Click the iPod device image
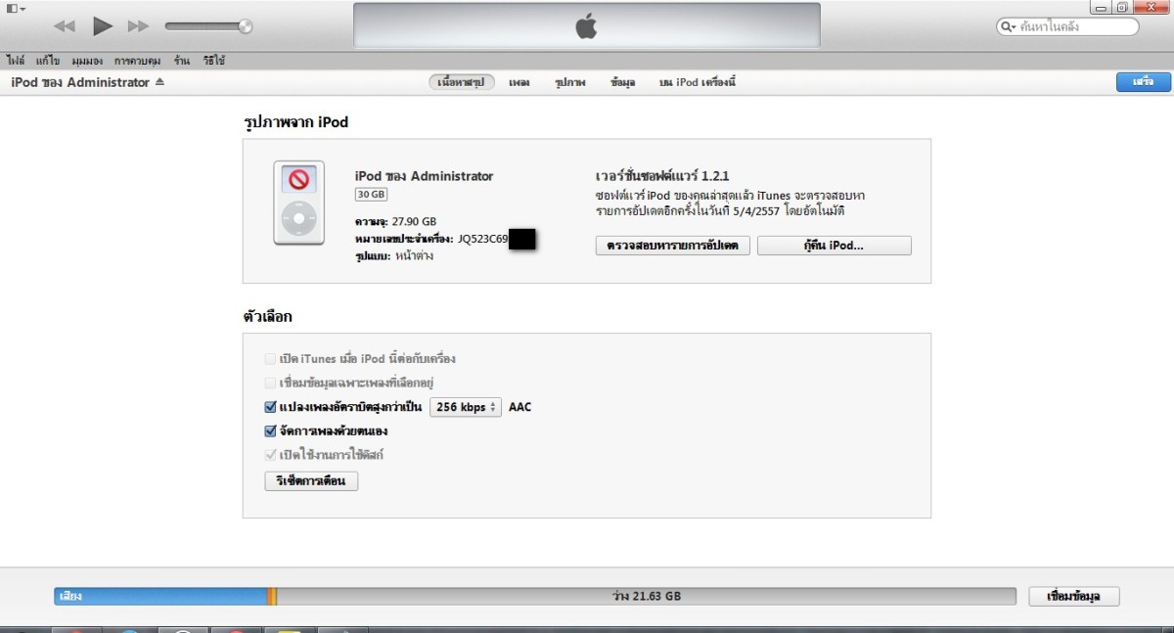The width and height of the screenshot is (1174, 633). click(x=298, y=203)
